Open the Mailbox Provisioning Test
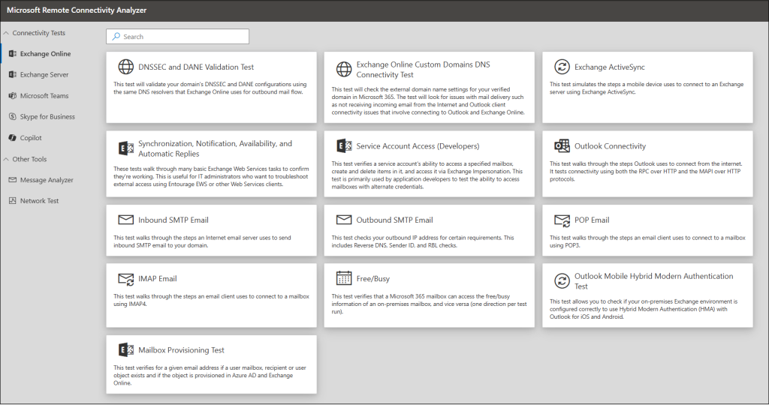 (x=181, y=350)
